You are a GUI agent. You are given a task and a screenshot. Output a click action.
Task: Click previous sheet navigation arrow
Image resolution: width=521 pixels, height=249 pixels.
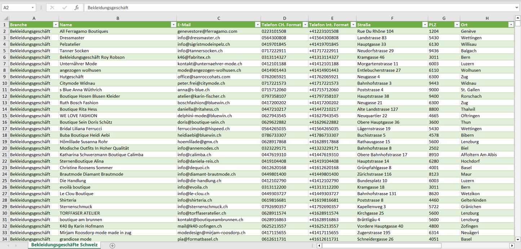[7, 246]
